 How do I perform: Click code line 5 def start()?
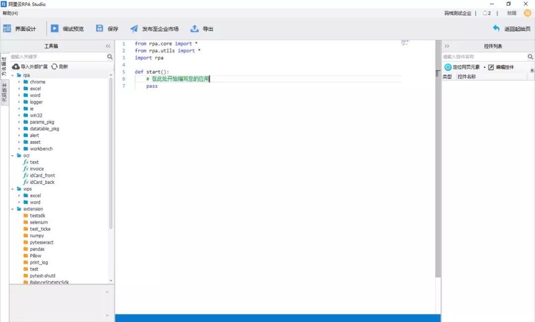[x=152, y=72]
